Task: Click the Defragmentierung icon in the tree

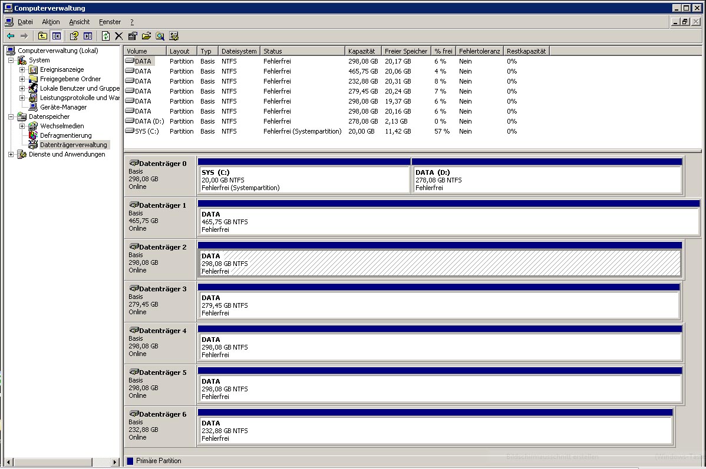Action: point(33,135)
